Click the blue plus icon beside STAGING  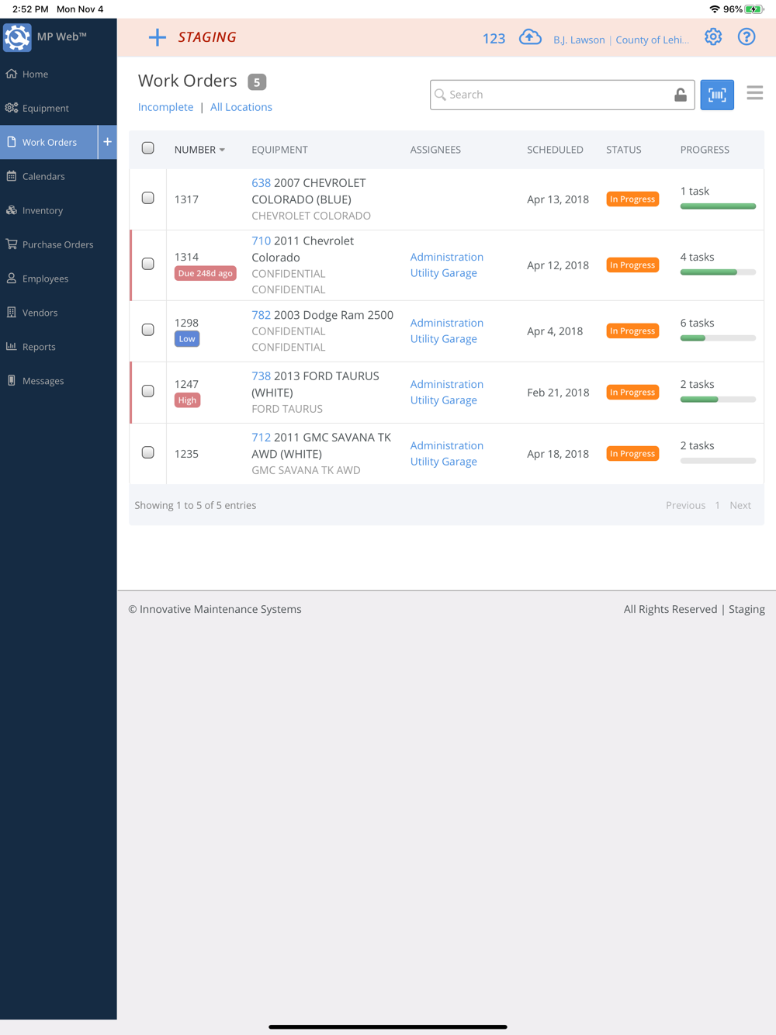click(x=158, y=37)
